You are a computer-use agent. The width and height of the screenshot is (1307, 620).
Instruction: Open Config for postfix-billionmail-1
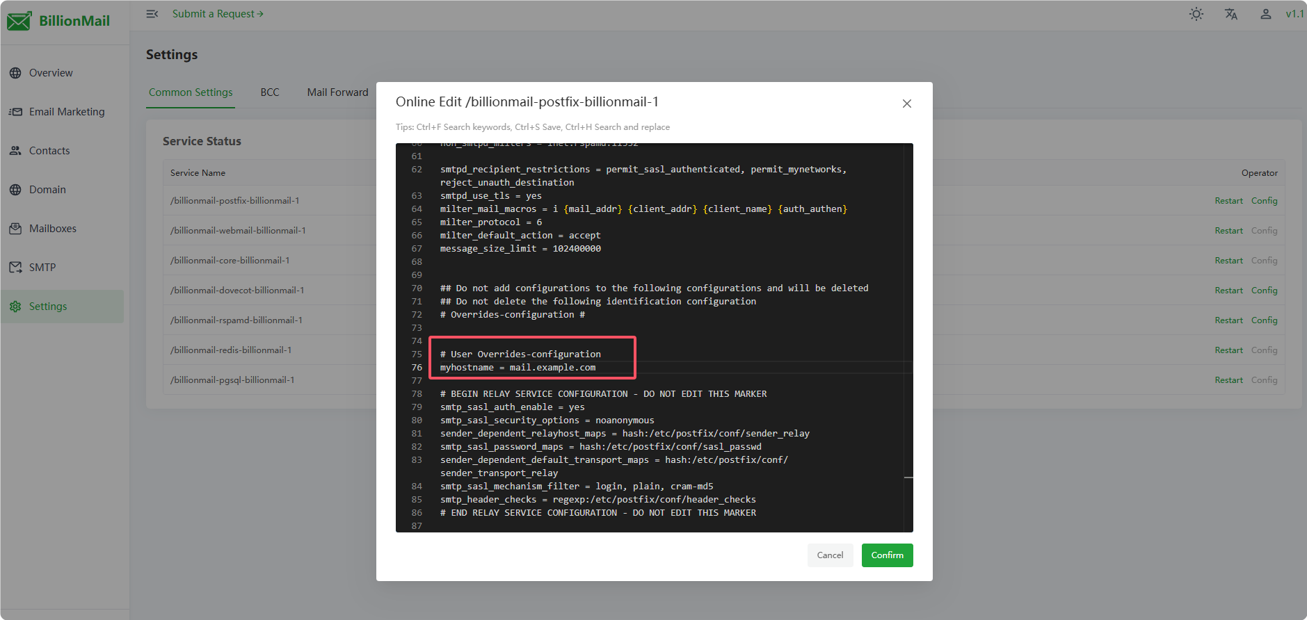1264,201
